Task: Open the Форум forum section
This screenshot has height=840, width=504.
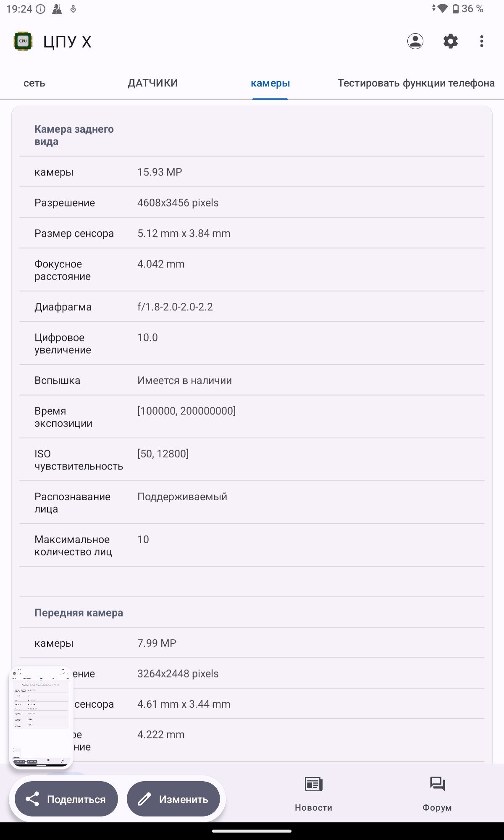Action: (x=437, y=793)
